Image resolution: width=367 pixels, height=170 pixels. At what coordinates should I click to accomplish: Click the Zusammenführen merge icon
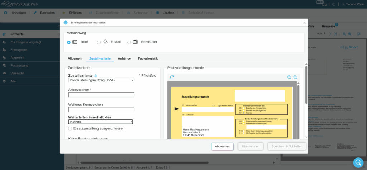pos(90,13)
